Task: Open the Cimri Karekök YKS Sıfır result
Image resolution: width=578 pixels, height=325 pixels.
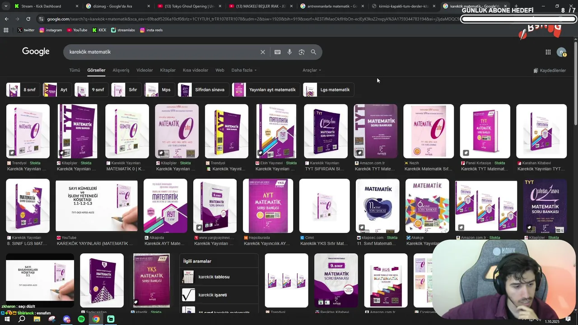Action: 324,206
